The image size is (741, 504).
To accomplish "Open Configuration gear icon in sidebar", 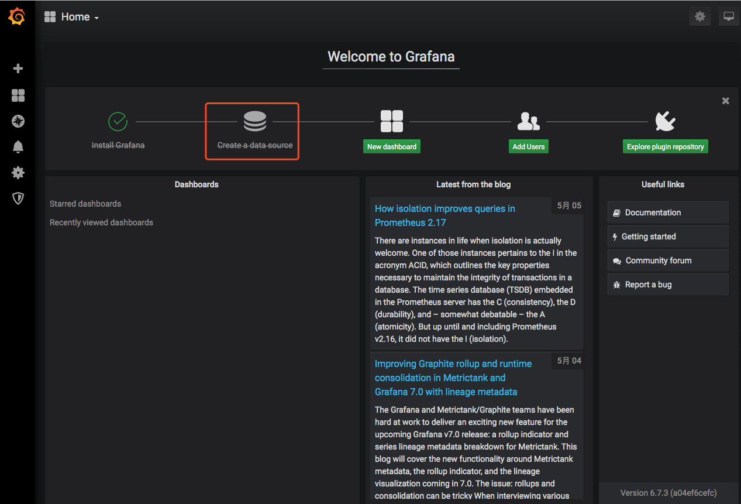I will pos(18,173).
